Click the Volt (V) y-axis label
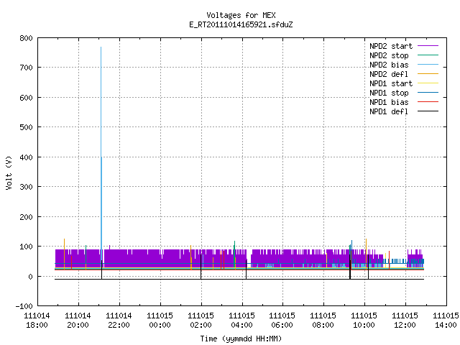The height and width of the screenshot is (345, 460). pos(9,172)
